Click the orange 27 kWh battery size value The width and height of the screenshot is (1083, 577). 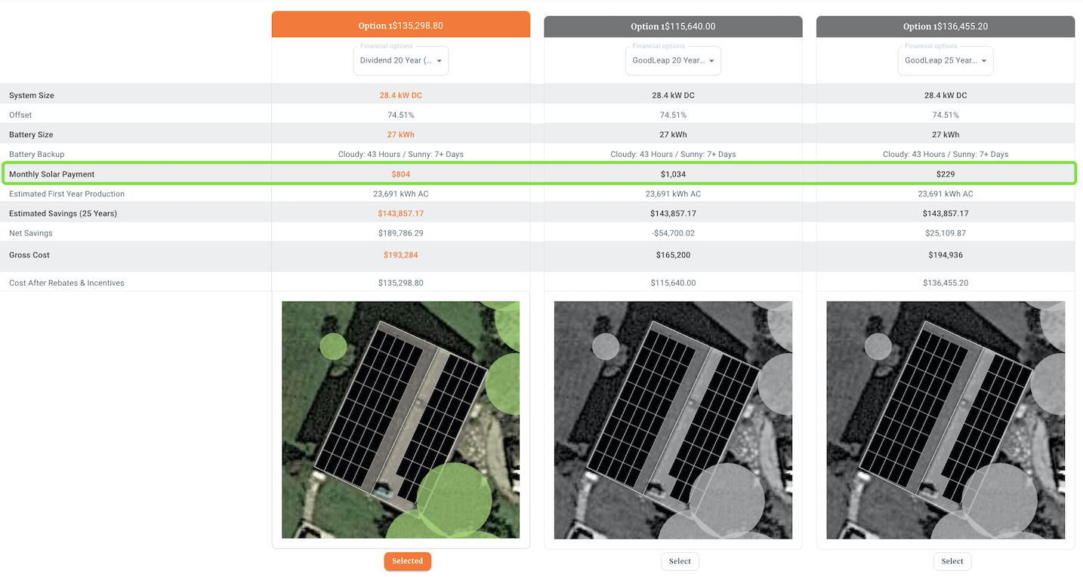(x=400, y=134)
